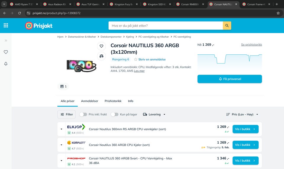Click Komplett's 4.7 store rating
This screenshot has height=169, width=284.
pos(75,149)
